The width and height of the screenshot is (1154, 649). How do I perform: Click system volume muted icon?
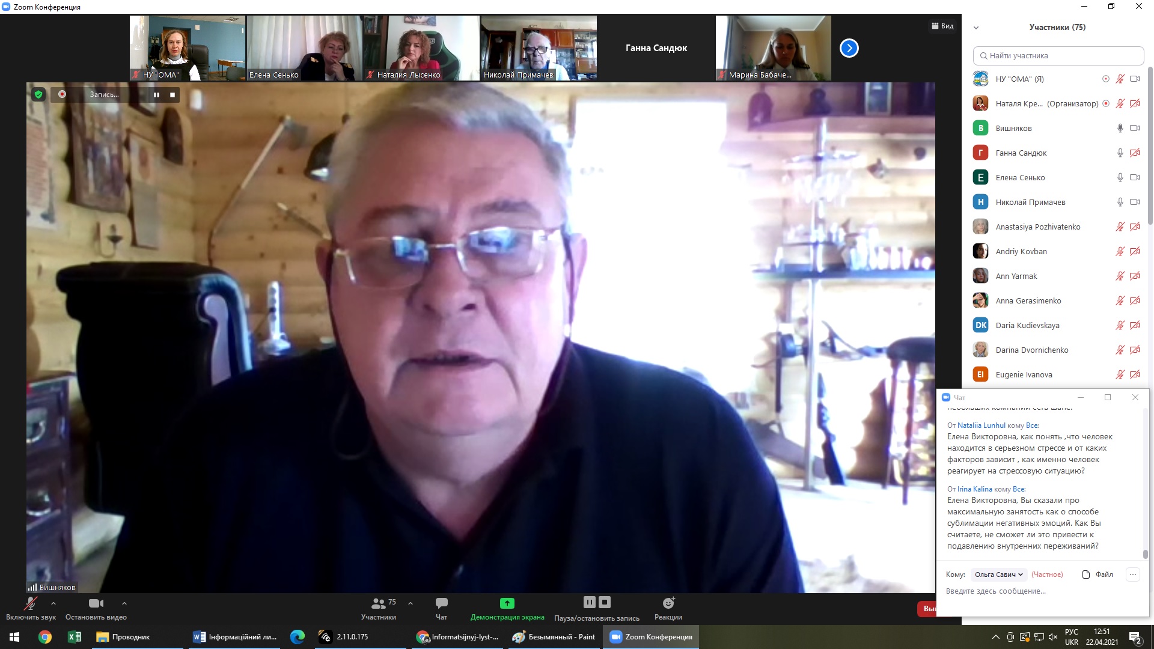pos(1053,637)
